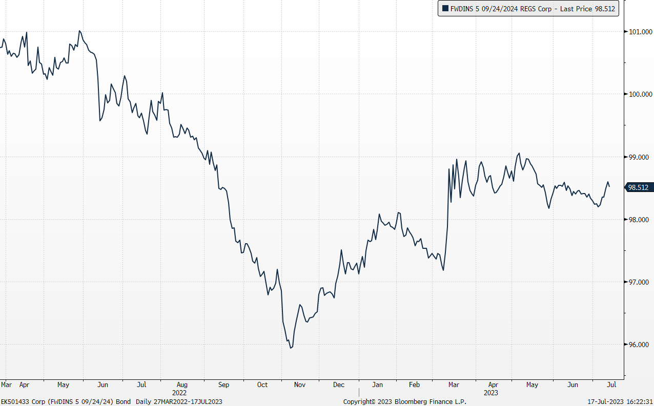Click the 100.000 y-axis label
Viewport: 654px width, 406px height.
[x=640, y=94]
